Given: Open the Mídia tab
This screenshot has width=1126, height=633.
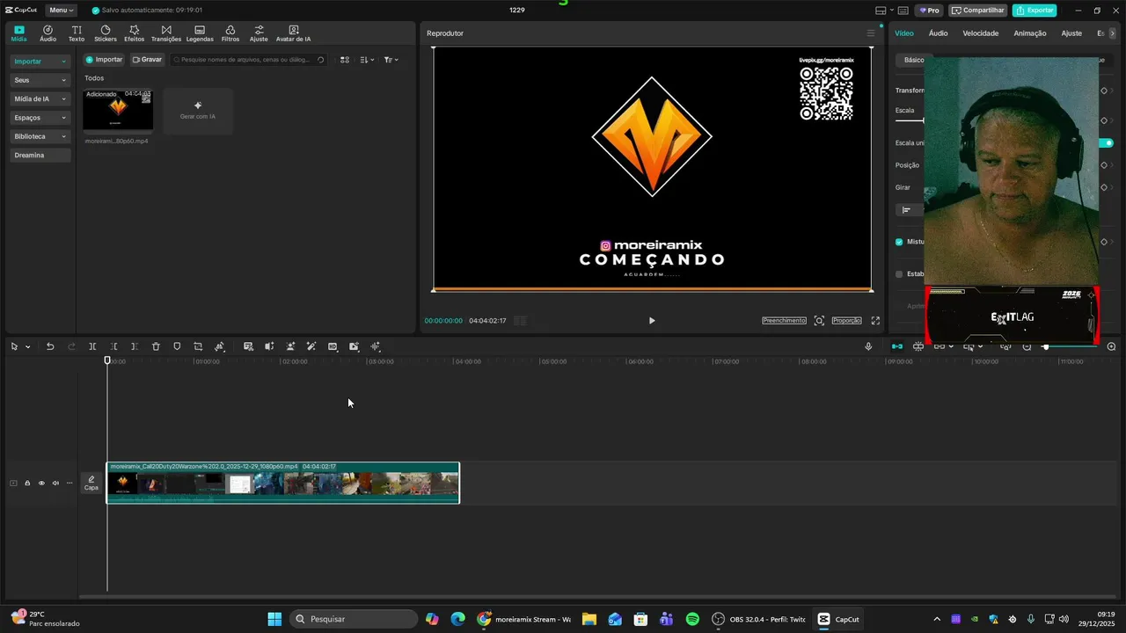Looking at the screenshot, I should click(x=18, y=33).
